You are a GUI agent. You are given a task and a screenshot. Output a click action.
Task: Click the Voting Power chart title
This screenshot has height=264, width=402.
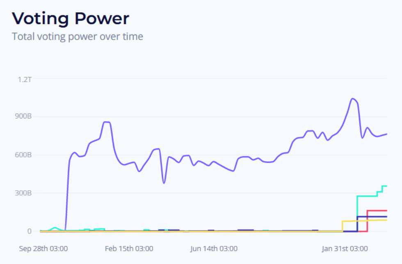click(x=71, y=18)
